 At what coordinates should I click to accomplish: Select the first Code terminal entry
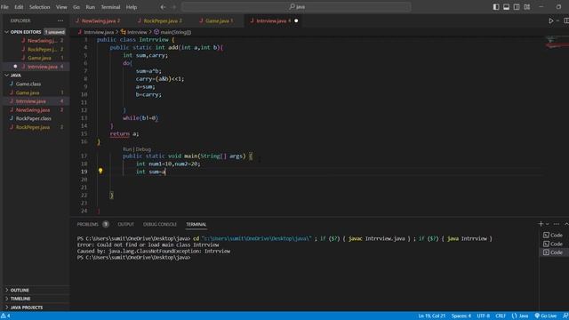tap(553, 236)
